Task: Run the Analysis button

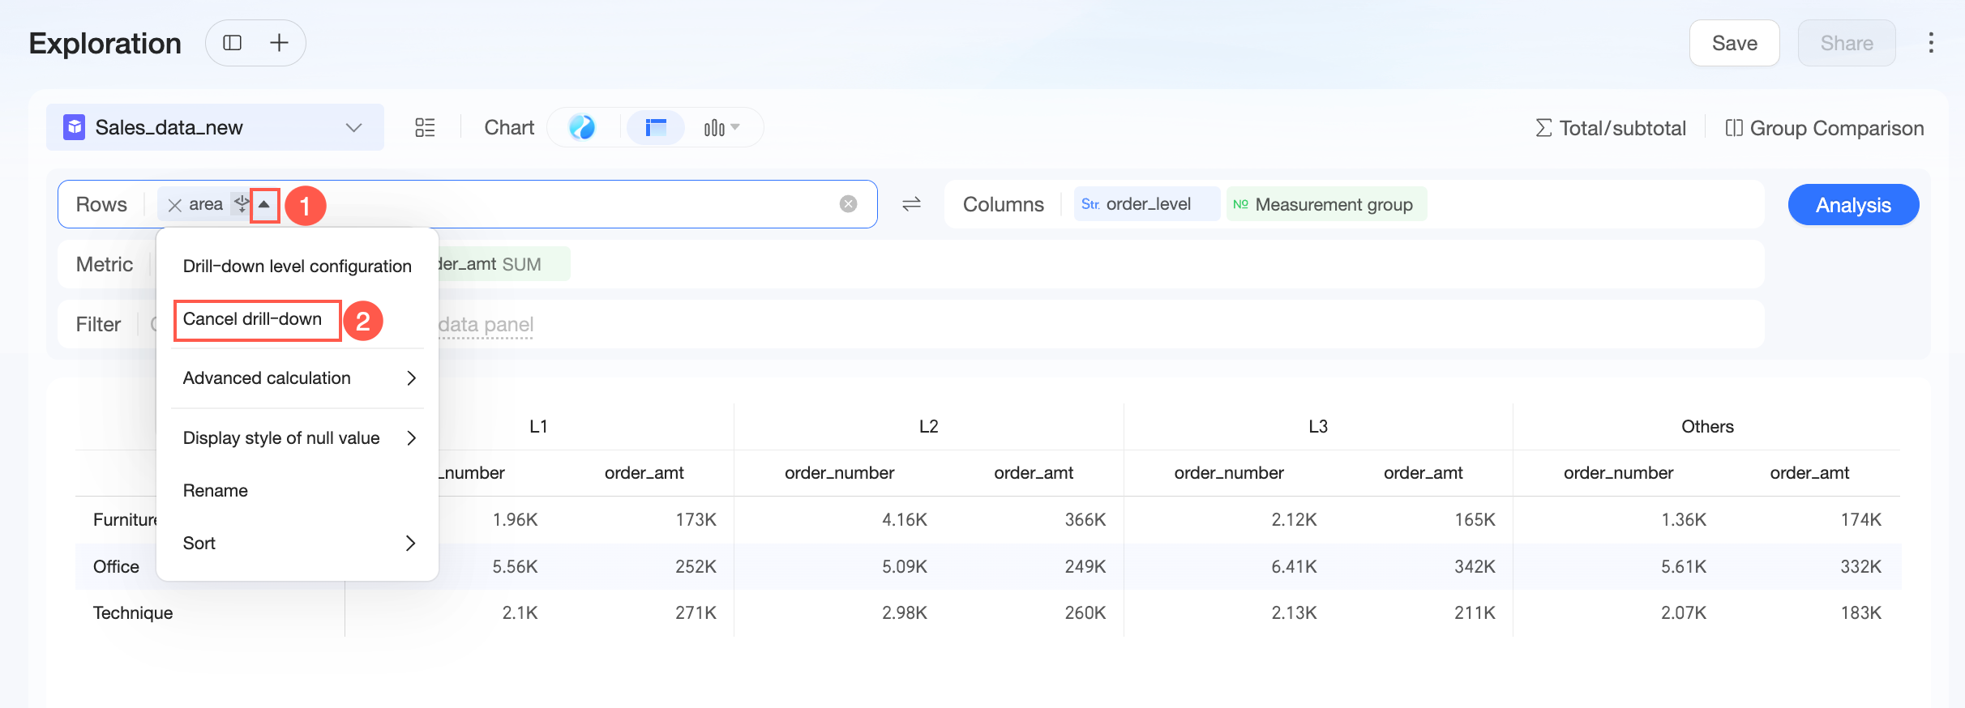Action: pos(1853,205)
